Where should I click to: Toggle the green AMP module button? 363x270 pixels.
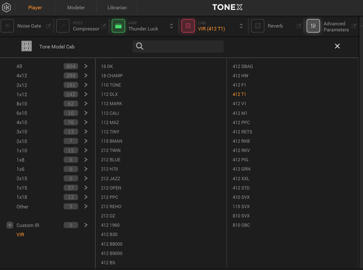coord(118,26)
